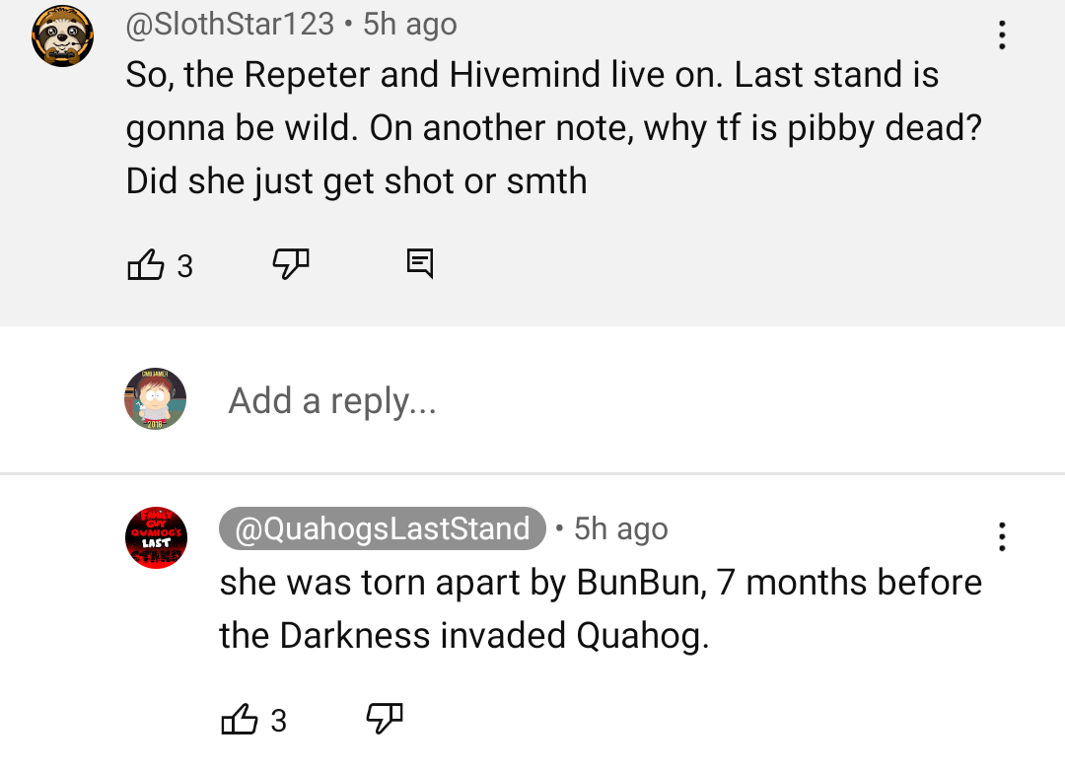Click the comment text starting "So, the Repeter"
The width and height of the screenshot is (1065, 770).
532,76
